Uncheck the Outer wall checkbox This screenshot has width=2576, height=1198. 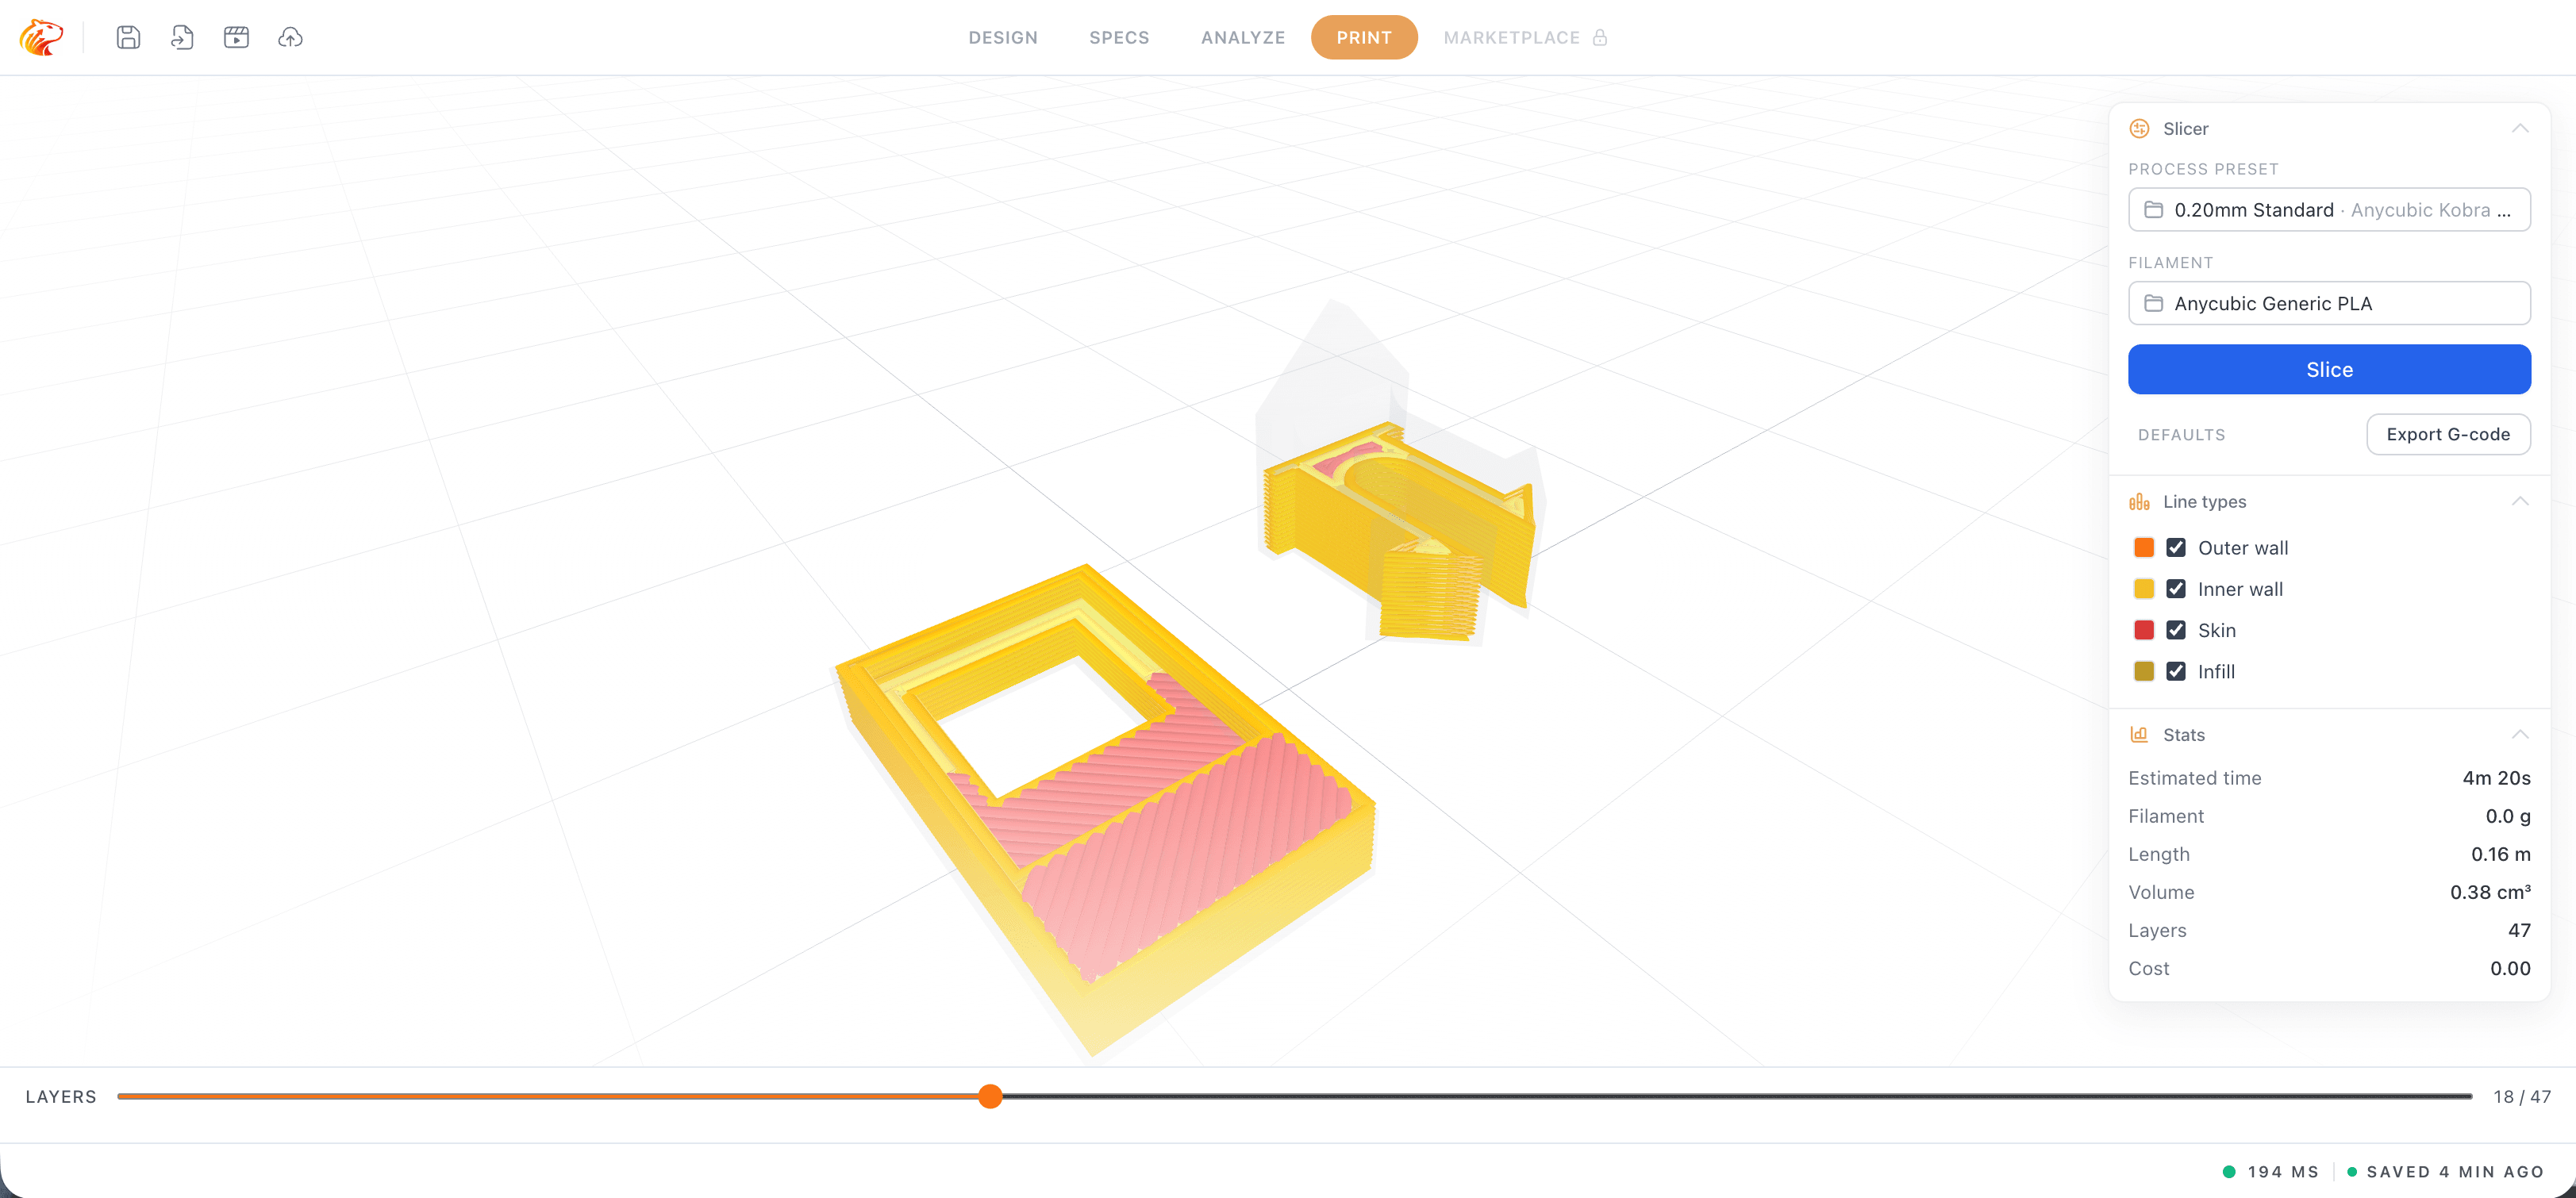pos(2176,547)
